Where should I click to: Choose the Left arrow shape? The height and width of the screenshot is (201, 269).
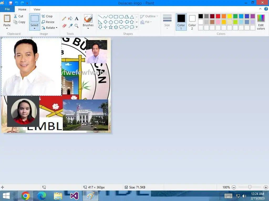coord(127,22)
